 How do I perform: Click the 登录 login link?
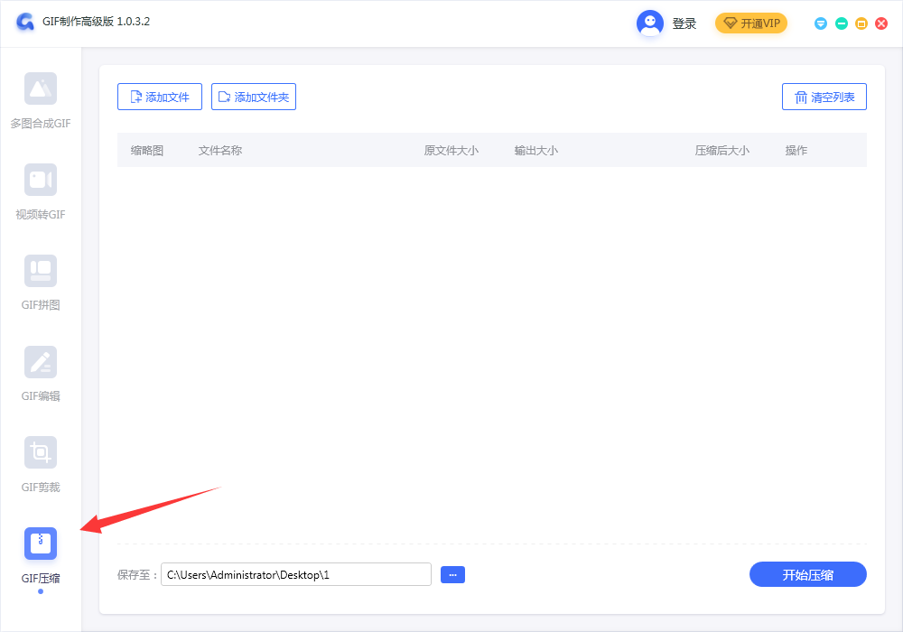coord(684,23)
